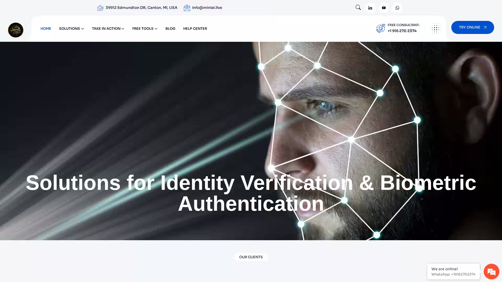
Task: Click the MiniAI round logo
Action: [x=16, y=30]
